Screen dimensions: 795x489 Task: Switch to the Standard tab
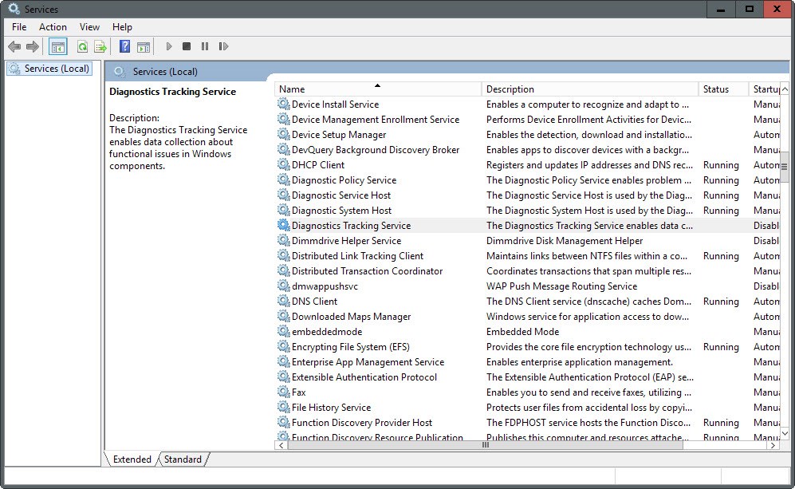click(x=183, y=459)
